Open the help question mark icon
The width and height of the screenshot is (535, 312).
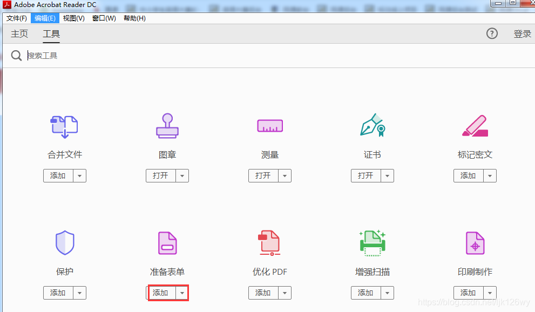[x=492, y=33]
